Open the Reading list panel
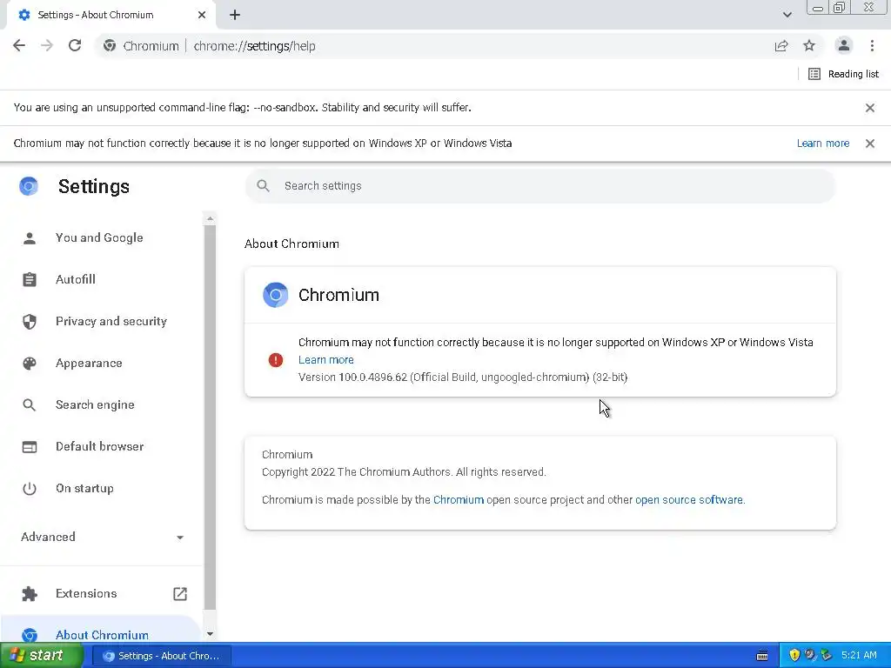 (843, 74)
